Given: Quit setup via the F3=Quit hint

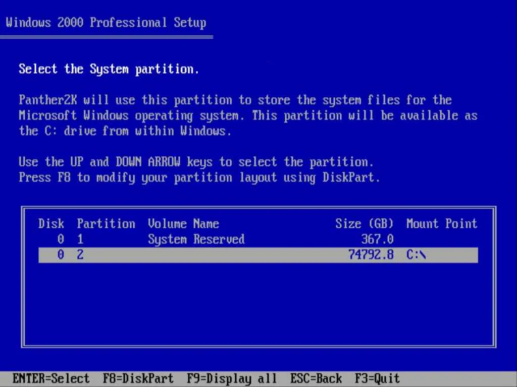Looking at the screenshot, I should [x=377, y=378].
